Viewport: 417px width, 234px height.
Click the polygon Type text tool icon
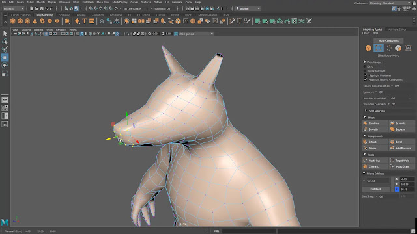point(84,21)
